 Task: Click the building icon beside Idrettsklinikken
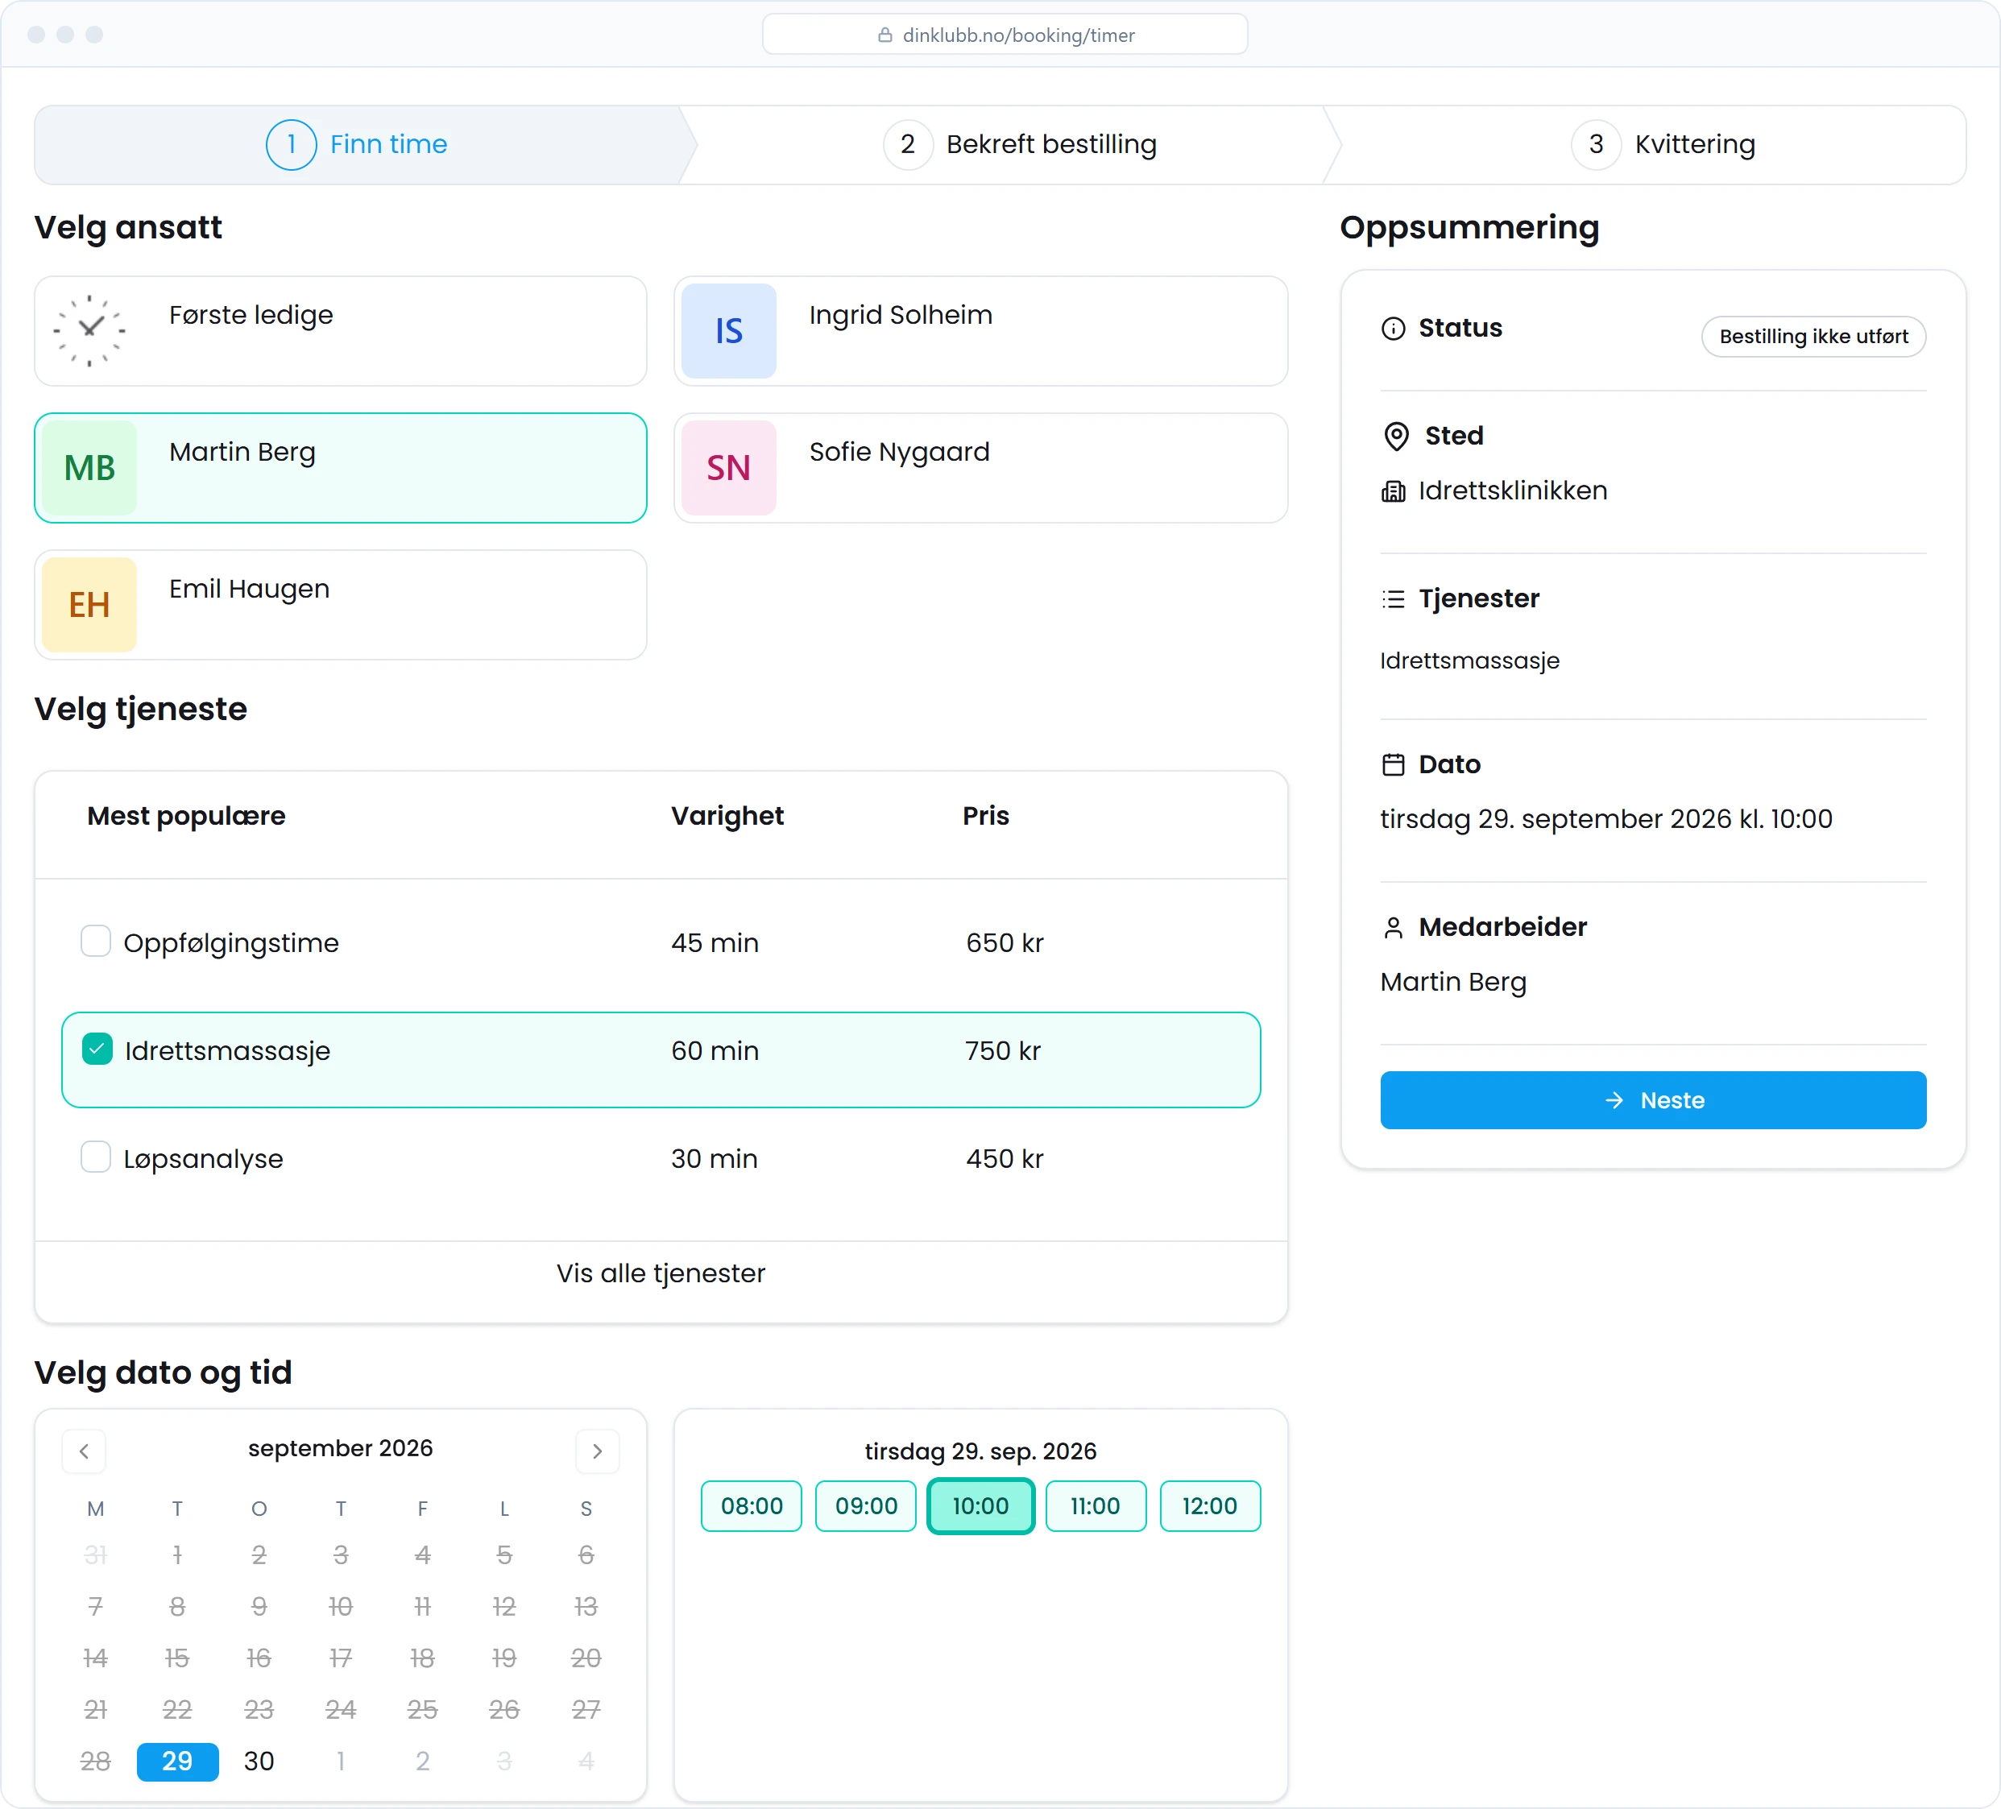[1394, 491]
